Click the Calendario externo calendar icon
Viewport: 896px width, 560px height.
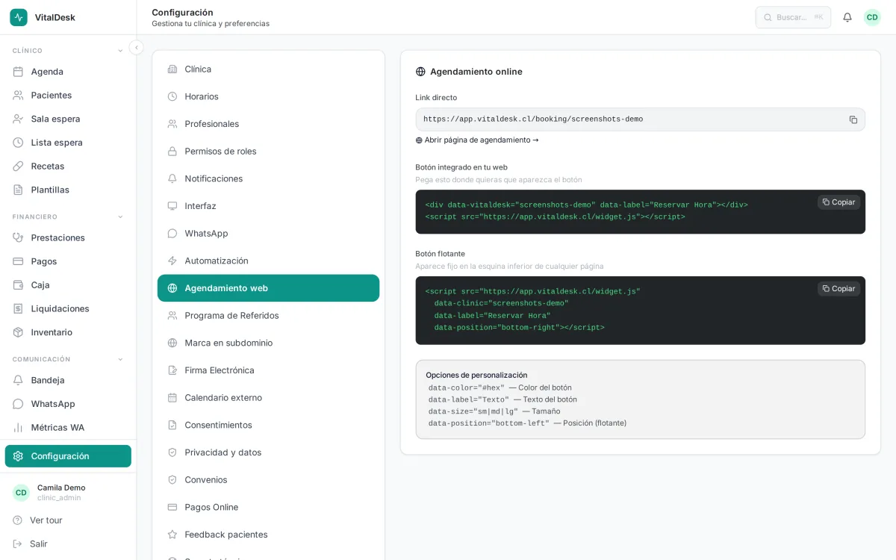pos(172,398)
